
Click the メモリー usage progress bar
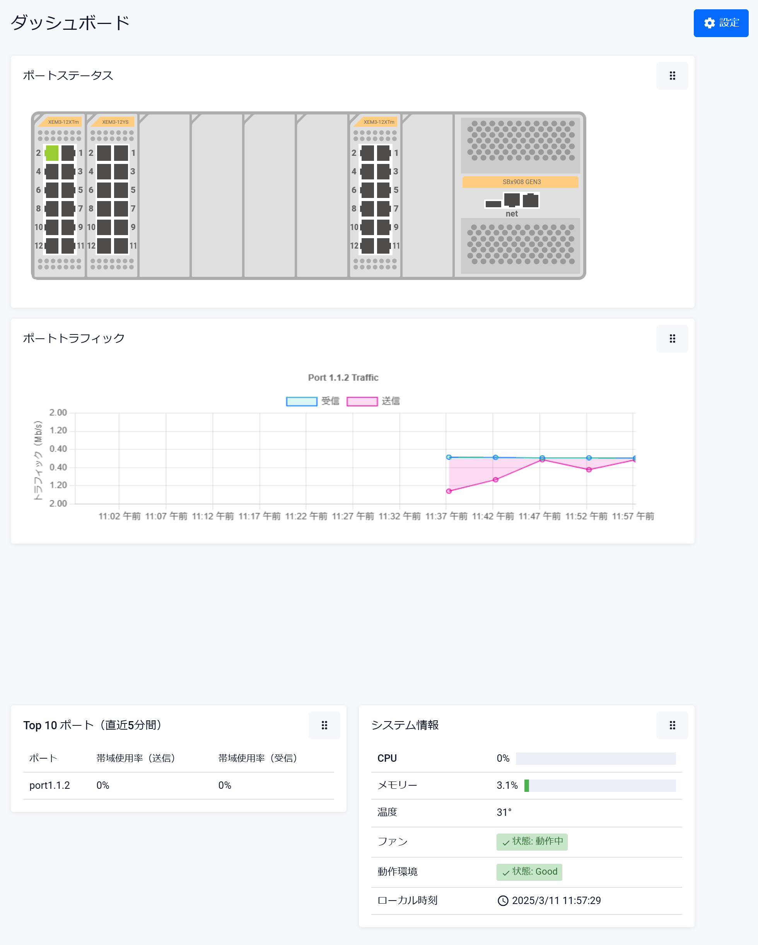click(x=599, y=785)
